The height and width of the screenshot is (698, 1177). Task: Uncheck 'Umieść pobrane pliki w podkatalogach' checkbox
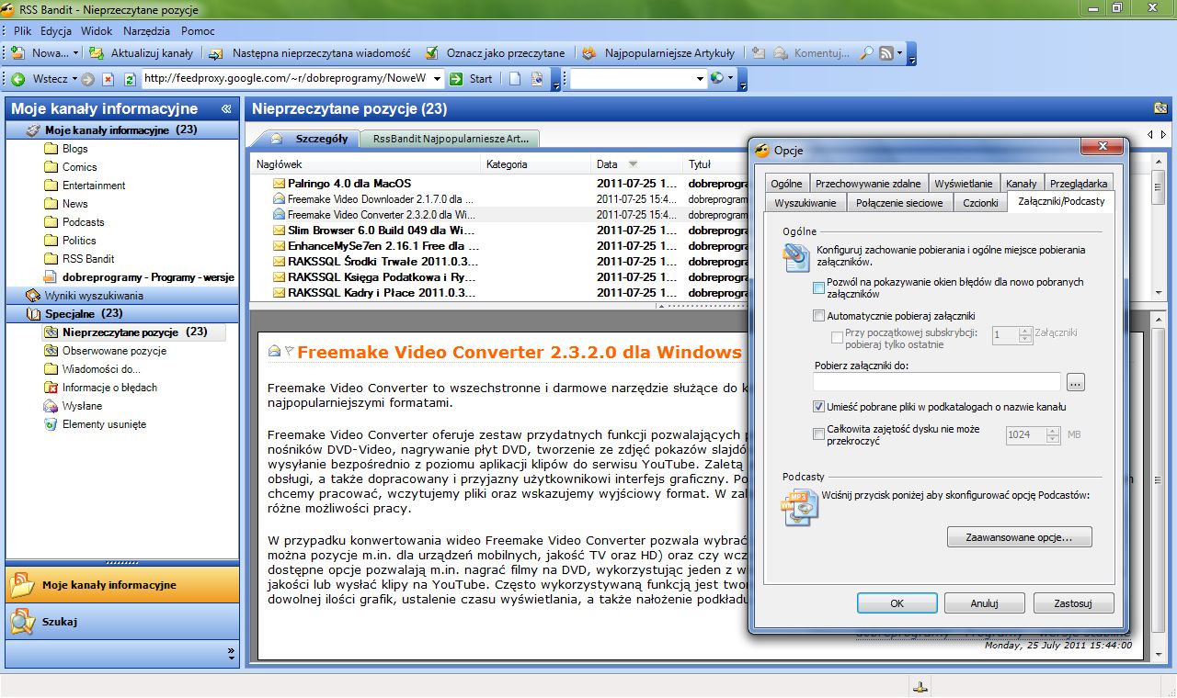[819, 407]
